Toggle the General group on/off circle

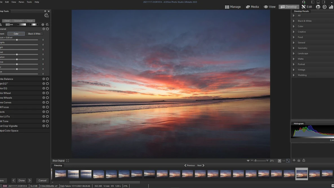click(48, 29)
